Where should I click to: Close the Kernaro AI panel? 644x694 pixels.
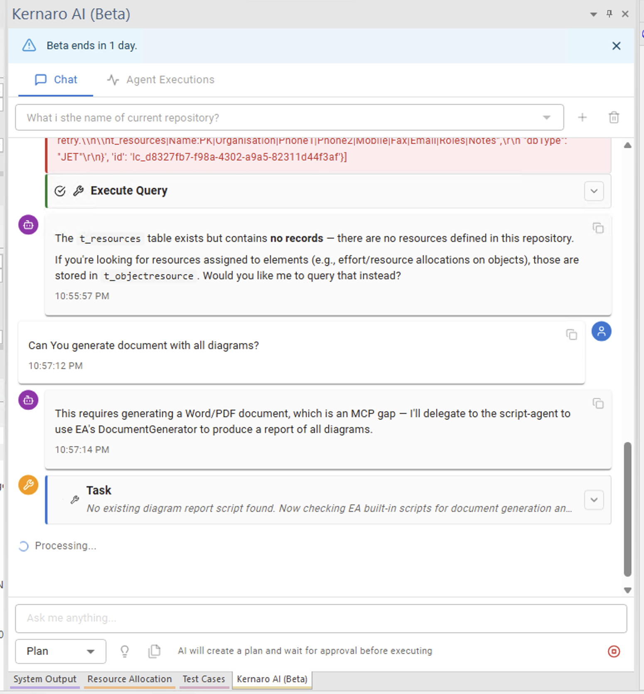point(625,14)
